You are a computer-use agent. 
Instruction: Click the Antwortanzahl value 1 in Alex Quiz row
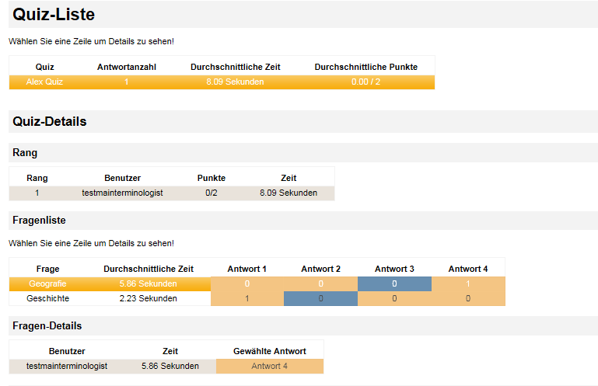pyautogui.click(x=126, y=82)
